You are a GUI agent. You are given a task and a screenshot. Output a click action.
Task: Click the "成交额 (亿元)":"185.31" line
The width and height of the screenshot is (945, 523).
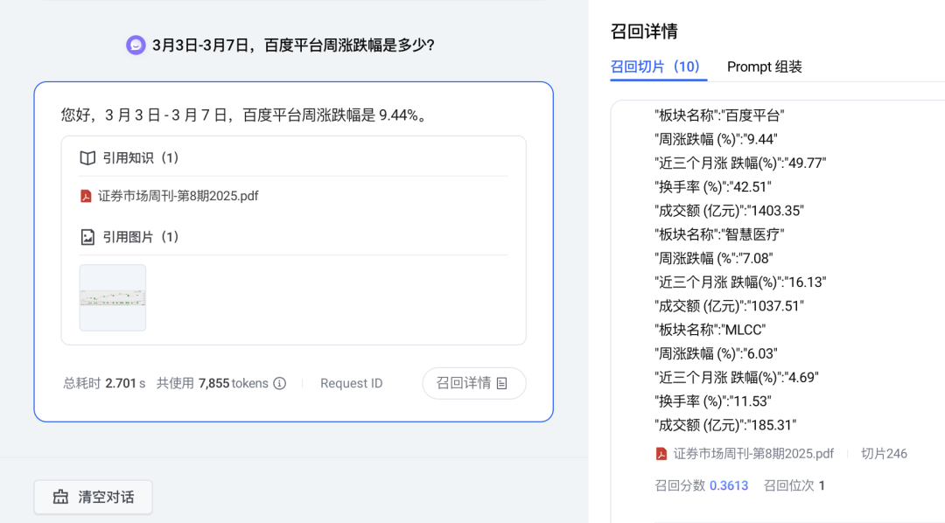[x=725, y=425]
